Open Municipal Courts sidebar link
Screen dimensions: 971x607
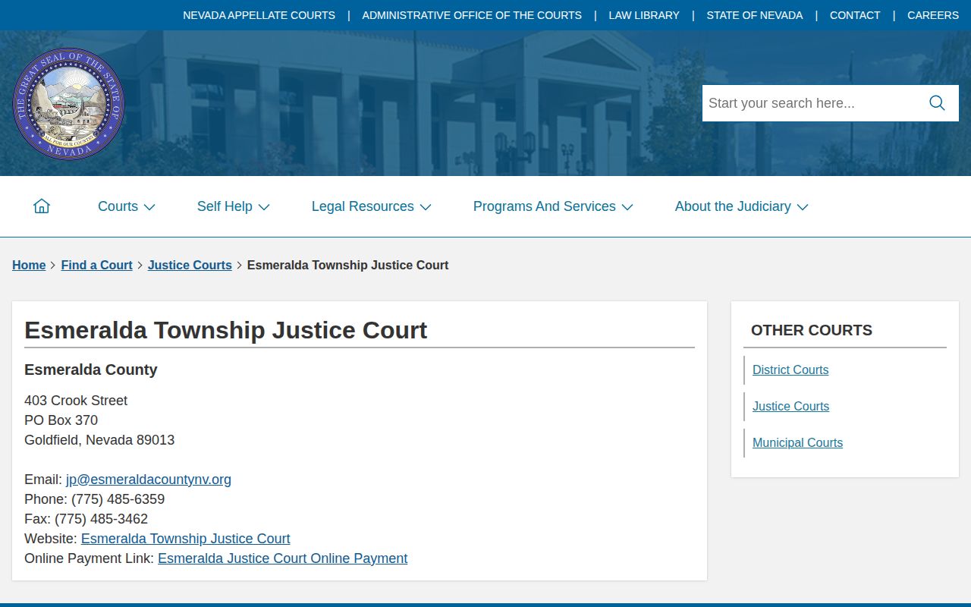coord(797,442)
